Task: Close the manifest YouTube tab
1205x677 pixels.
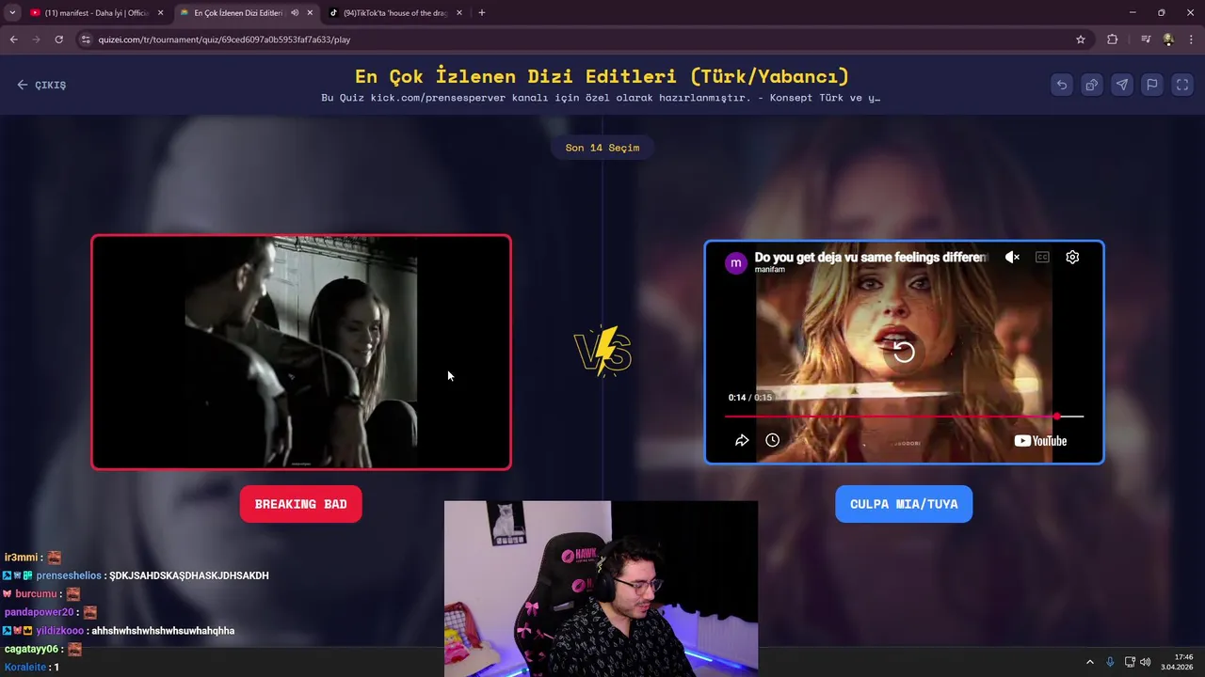Action: (160, 13)
